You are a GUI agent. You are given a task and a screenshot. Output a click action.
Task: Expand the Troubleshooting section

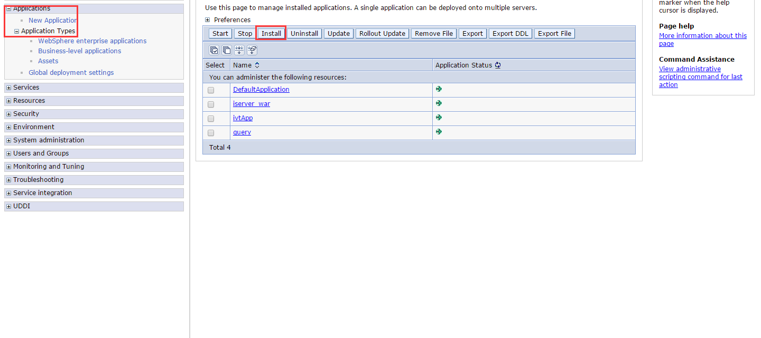(8, 180)
